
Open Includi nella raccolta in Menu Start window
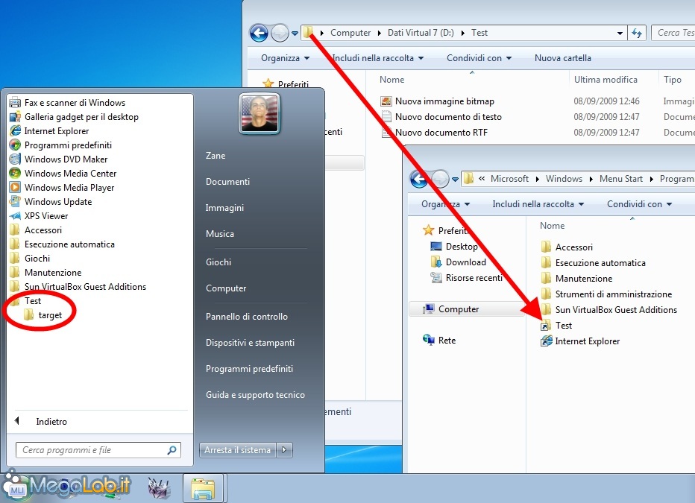click(x=538, y=204)
